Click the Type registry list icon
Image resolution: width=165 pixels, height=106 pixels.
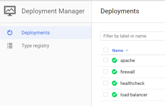click(x=10, y=46)
